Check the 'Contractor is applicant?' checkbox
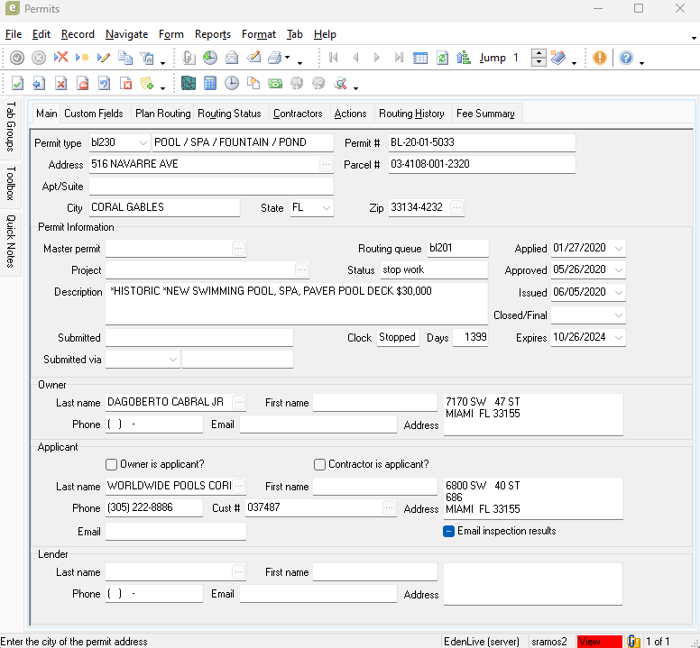This screenshot has height=648, width=700. coord(320,464)
